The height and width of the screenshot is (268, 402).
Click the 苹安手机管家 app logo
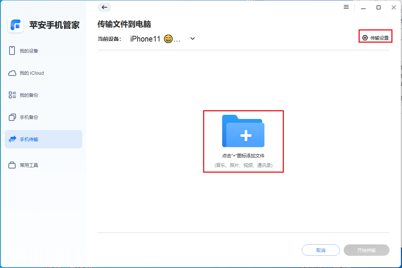point(16,25)
